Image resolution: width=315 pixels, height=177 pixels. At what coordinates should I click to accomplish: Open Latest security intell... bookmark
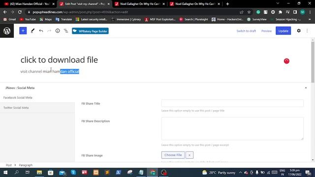(92, 20)
